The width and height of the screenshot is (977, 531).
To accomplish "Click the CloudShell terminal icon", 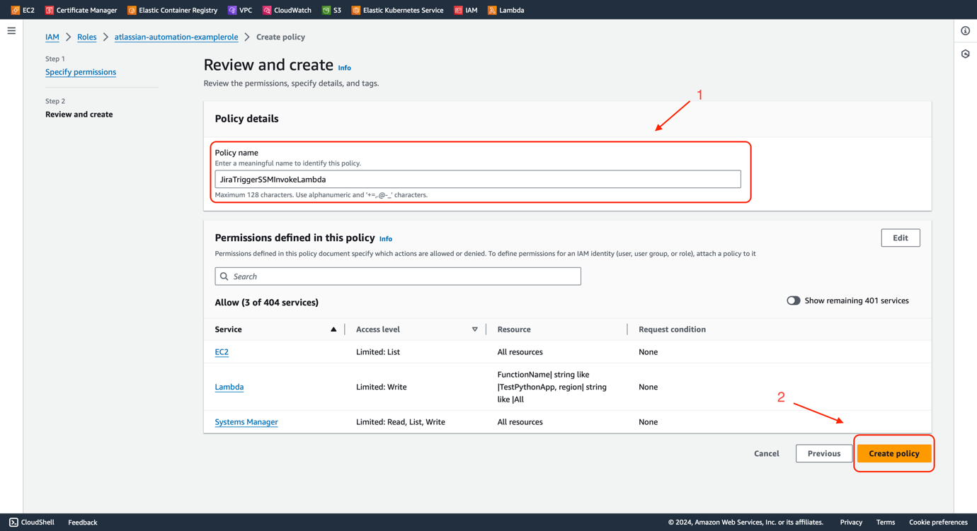I will point(13,523).
